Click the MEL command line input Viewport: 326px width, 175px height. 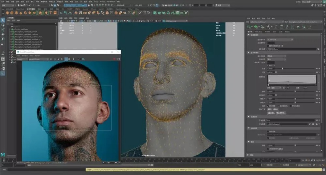[x=47, y=169]
